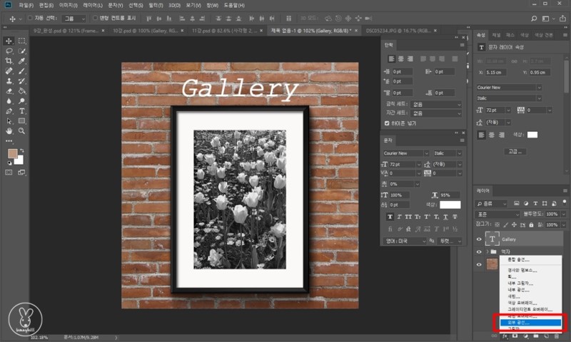Viewport: 571px width, 342px height.
Task: Select the Rectangular Marquee tool
Action: 22,41
